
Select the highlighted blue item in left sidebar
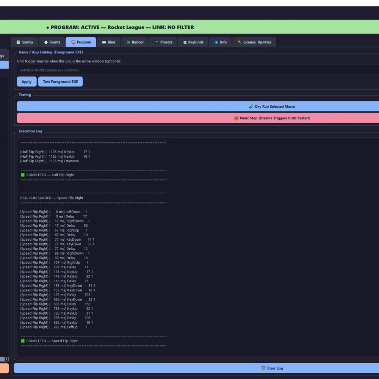click(4, 65)
